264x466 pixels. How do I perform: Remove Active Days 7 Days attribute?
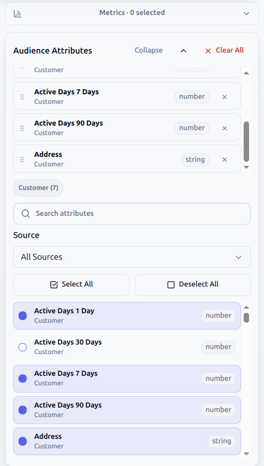[x=225, y=97]
